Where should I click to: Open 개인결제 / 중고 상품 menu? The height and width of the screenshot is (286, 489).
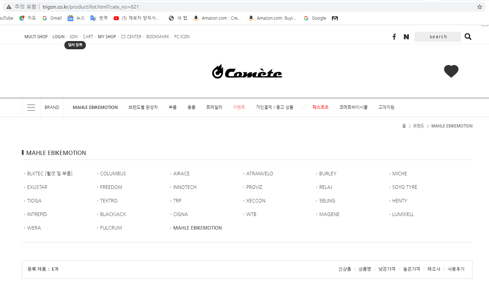(x=274, y=107)
